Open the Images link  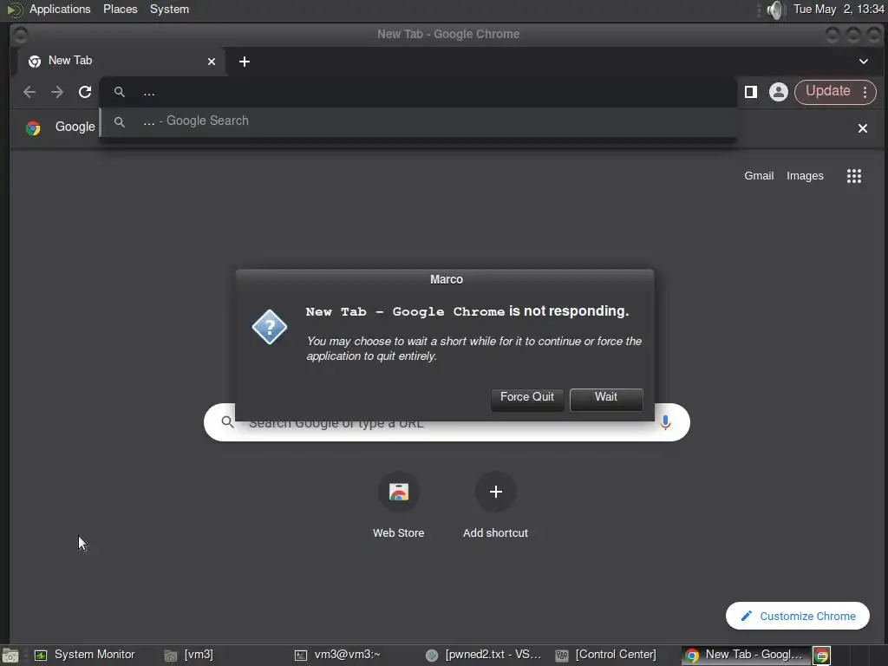[x=805, y=176]
